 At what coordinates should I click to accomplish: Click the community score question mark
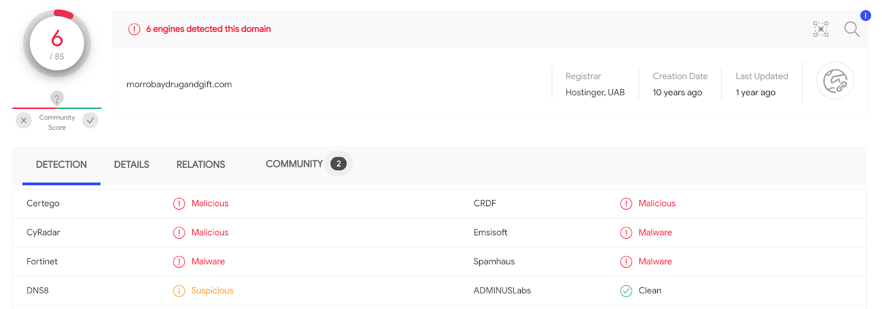tap(57, 98)
